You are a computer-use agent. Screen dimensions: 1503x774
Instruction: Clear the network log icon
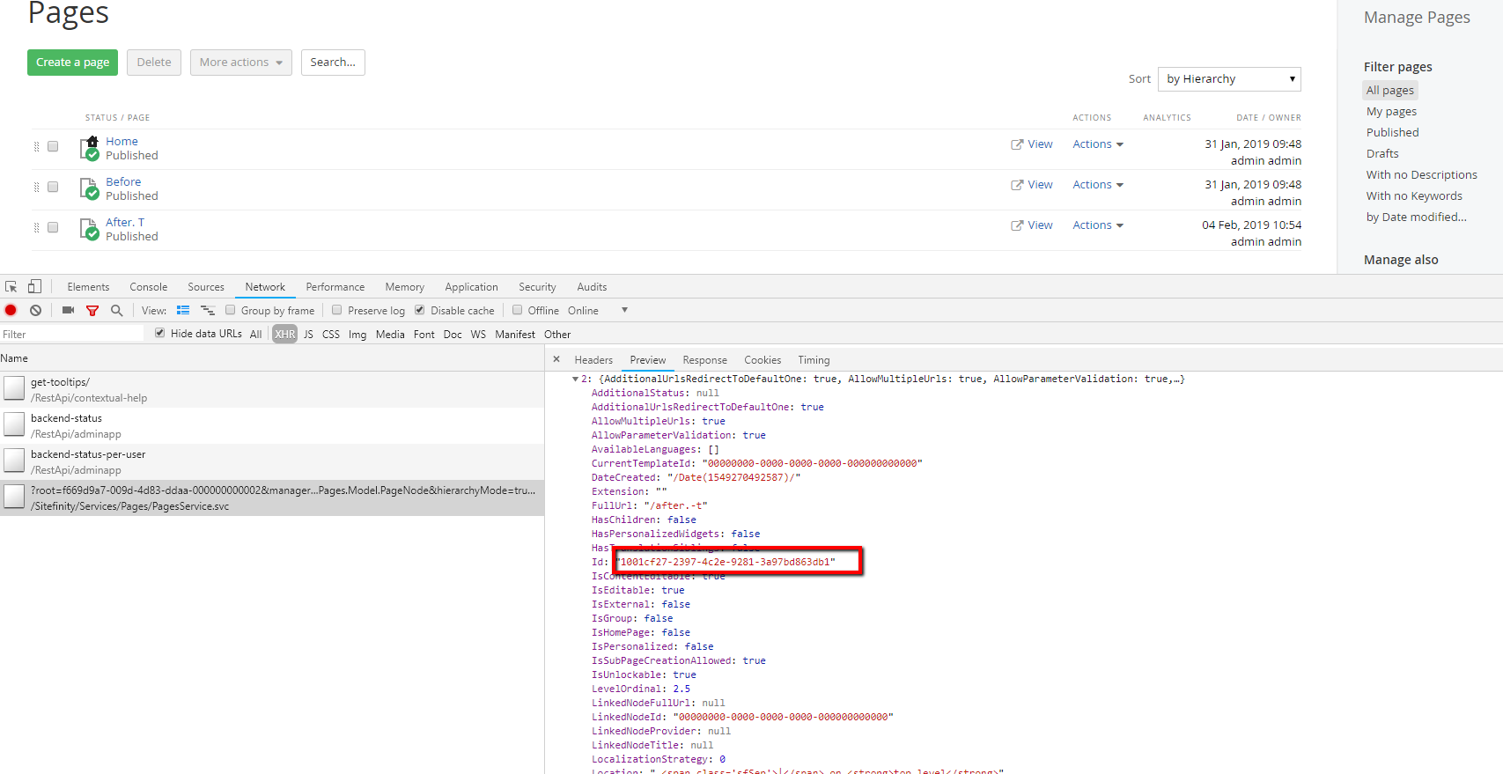point(35,310)
